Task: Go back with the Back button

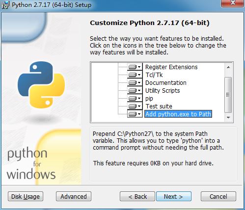Action: click(137, 196)
